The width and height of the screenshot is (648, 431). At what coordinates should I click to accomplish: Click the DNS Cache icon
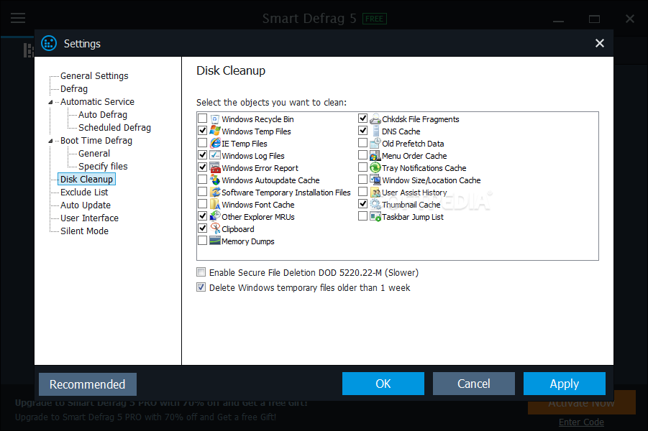coord(375,131)
